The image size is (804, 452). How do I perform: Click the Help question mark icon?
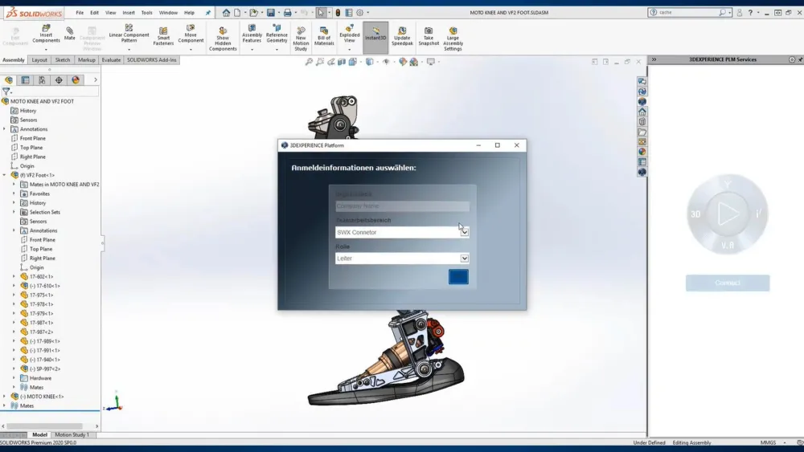coord(750,12)
